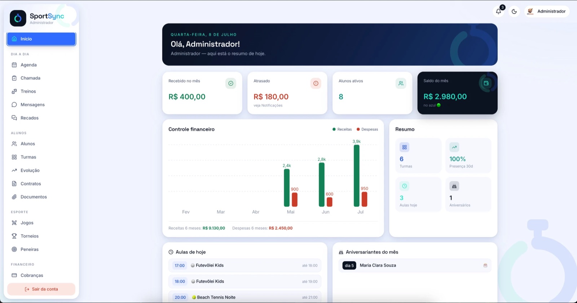Click the Jul receitas green bar
This screenshot has width=577, height=303.
357,176
